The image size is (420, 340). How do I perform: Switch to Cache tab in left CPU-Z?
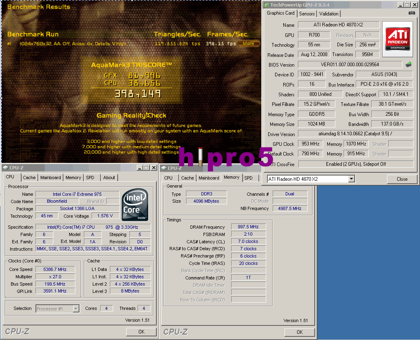point(29,178)
